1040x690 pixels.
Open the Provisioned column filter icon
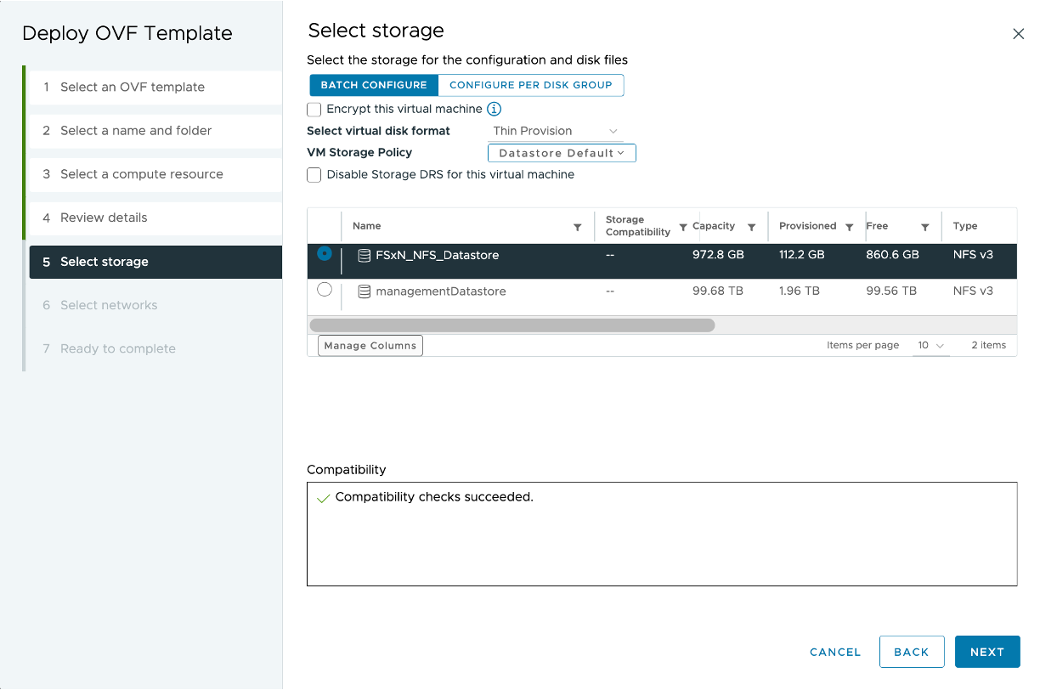[850, 228]
